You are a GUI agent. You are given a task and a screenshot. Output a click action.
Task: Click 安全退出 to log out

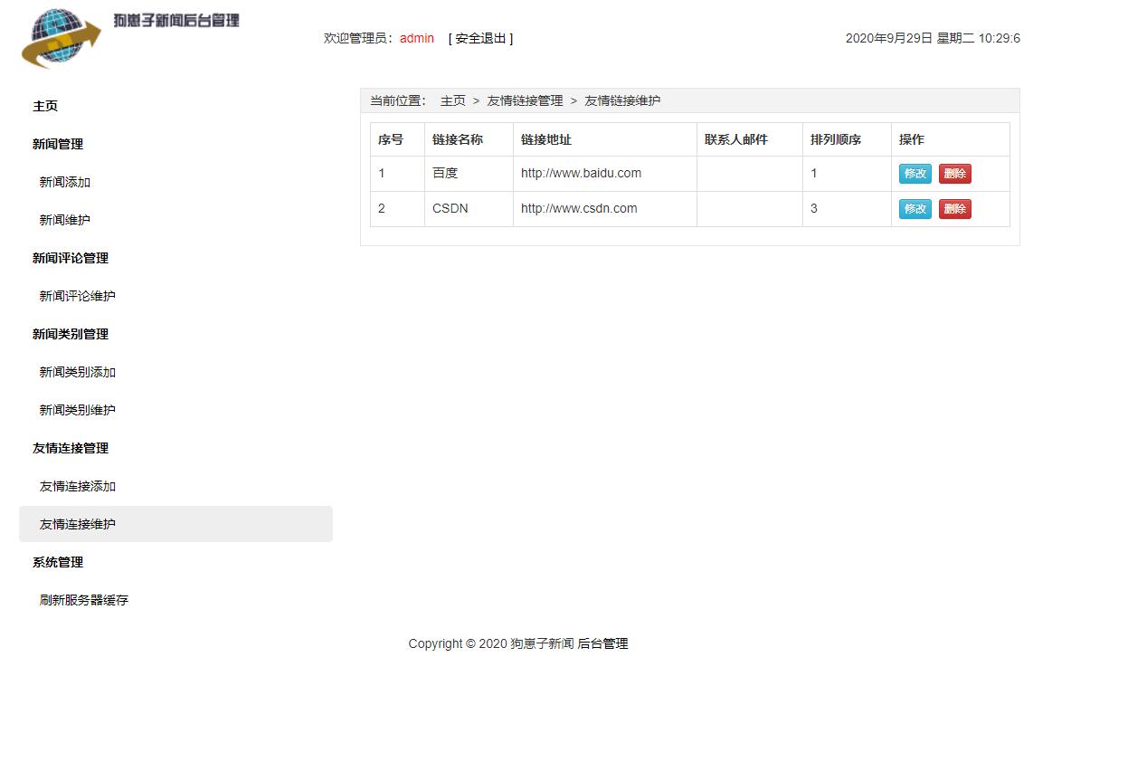[x=479, y=38]
